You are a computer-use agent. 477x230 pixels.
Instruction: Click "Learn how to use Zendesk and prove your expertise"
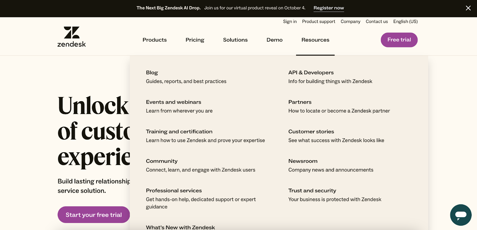(x=205, y=140)
